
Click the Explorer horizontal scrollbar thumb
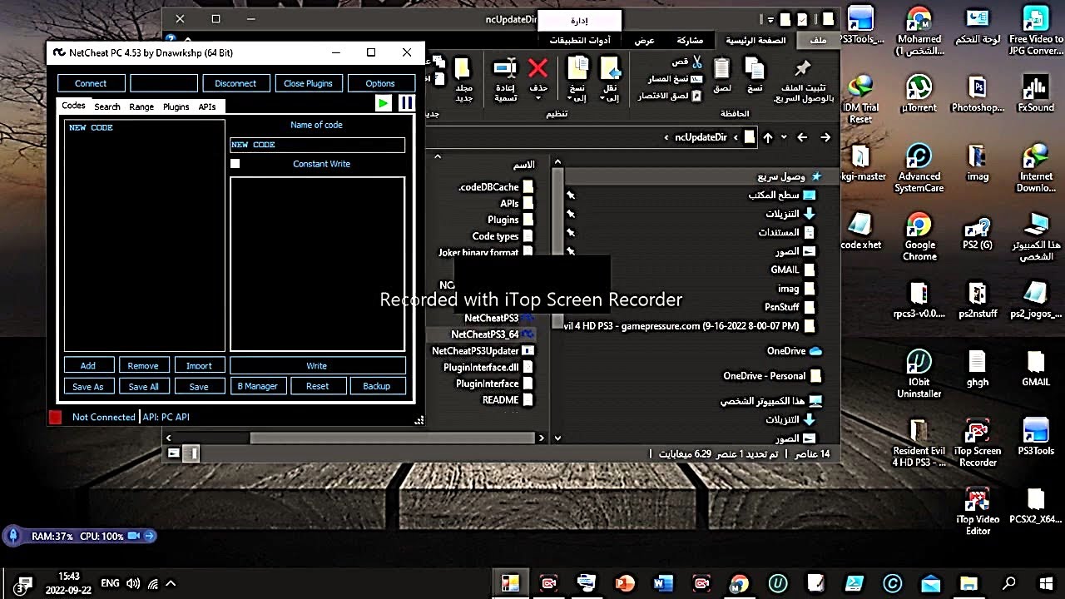pos(393,438)
